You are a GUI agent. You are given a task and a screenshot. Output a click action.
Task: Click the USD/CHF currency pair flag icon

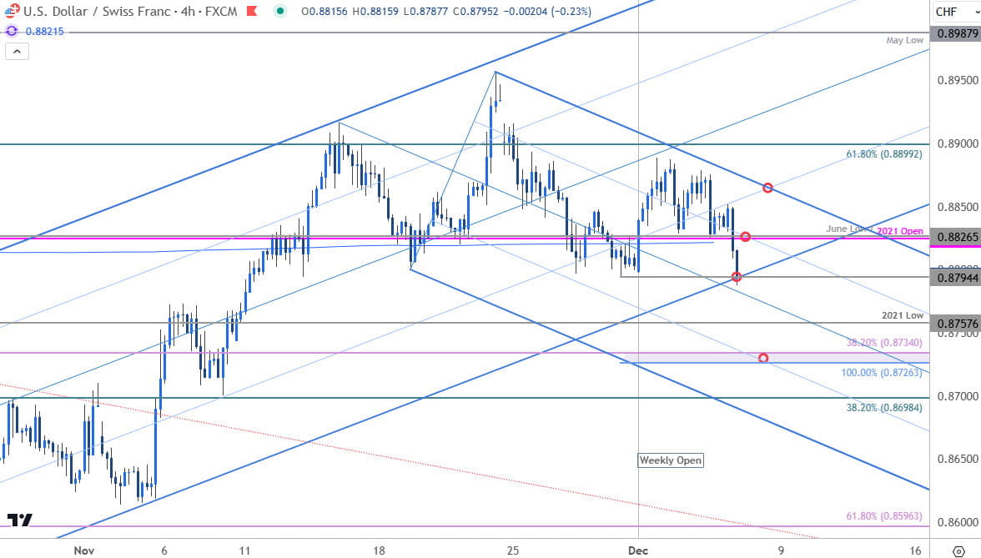pyautogui.click(x=12, y=10)
